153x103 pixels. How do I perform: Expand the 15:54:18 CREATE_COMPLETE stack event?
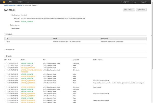click(5, 89)
